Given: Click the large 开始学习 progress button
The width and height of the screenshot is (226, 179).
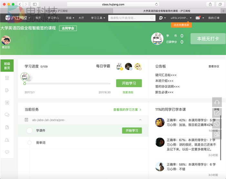Looking at the screenshot, I should (129, 83).
